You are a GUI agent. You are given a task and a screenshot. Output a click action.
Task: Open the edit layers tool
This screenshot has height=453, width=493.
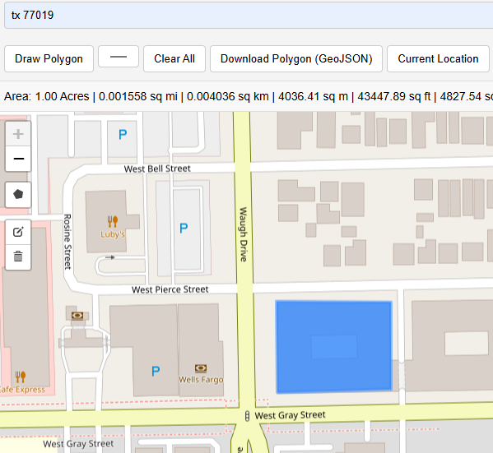(18, 232)
